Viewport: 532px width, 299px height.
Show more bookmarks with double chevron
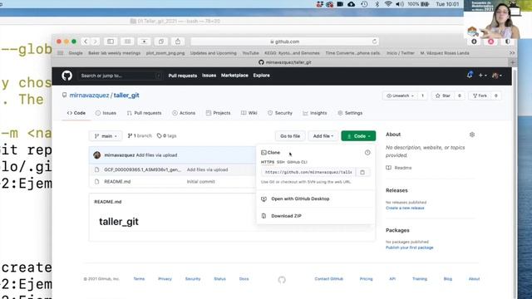click(512, 53)
